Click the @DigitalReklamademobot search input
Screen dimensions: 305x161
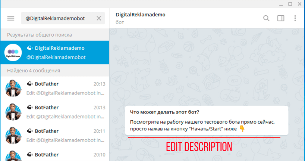click(x=63, y=18)
